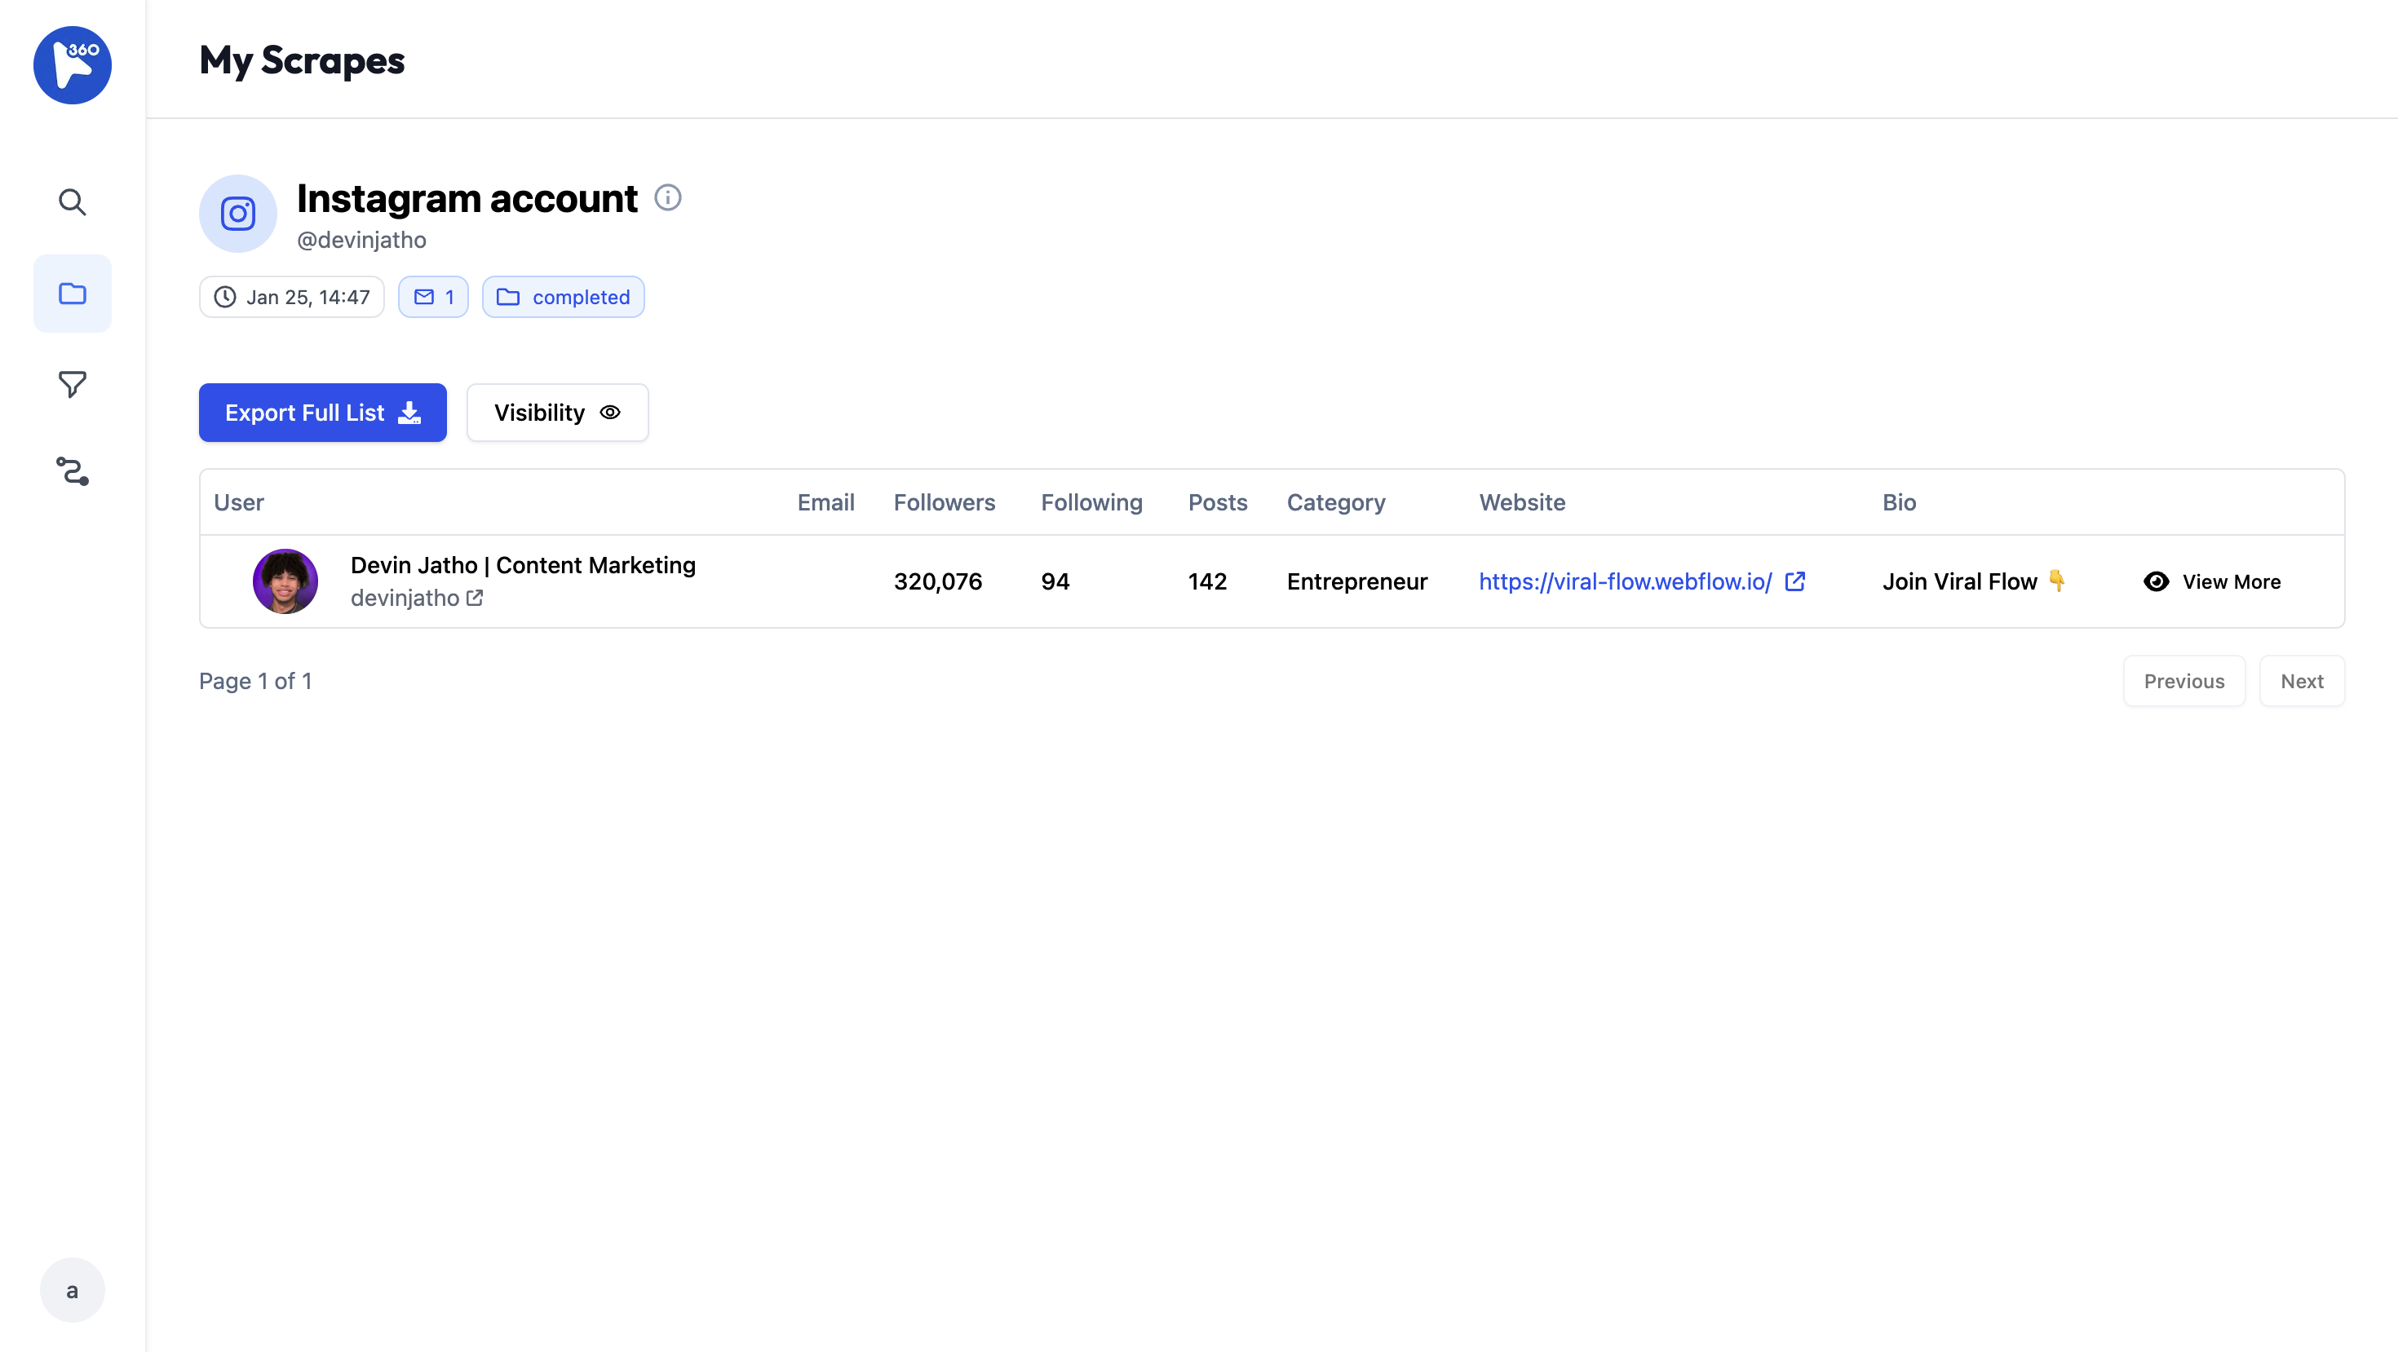Click the info icon beside Instagram account
Viewport: 2398px width, 1352px height.
pos(667,197)
